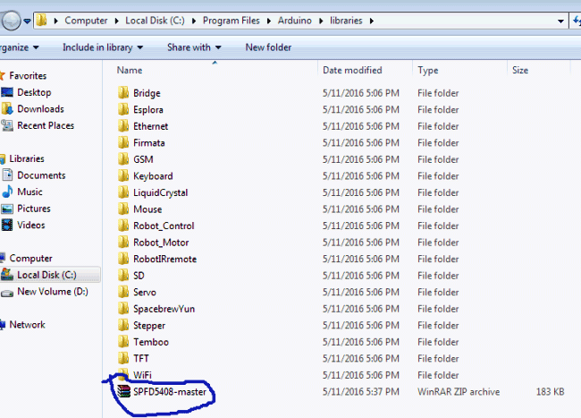Open the Desktop icon in Favorites

click(x=7, y=92)
